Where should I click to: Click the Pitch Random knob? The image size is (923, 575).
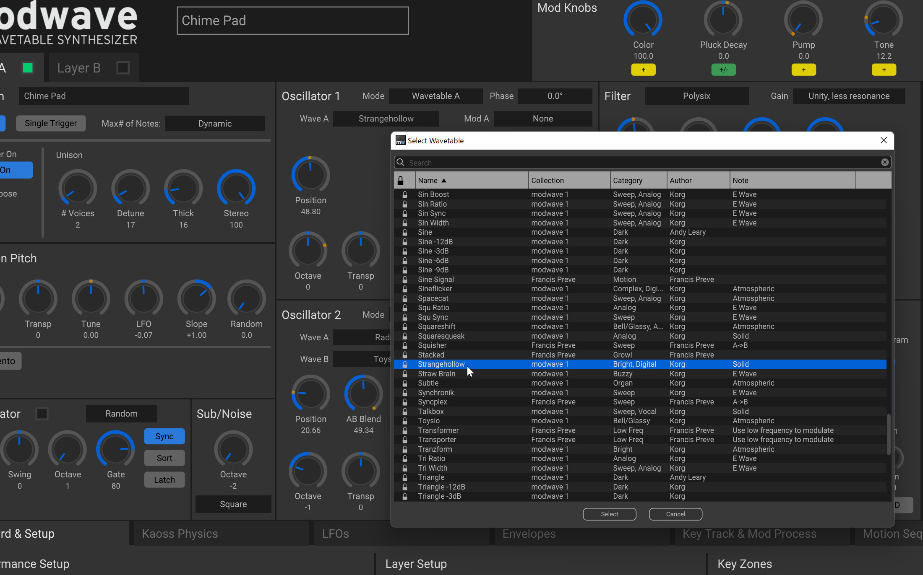coord(246,299)
